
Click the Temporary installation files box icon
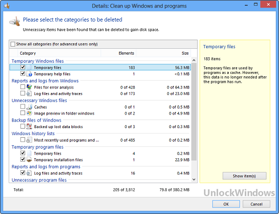(29, 160)
